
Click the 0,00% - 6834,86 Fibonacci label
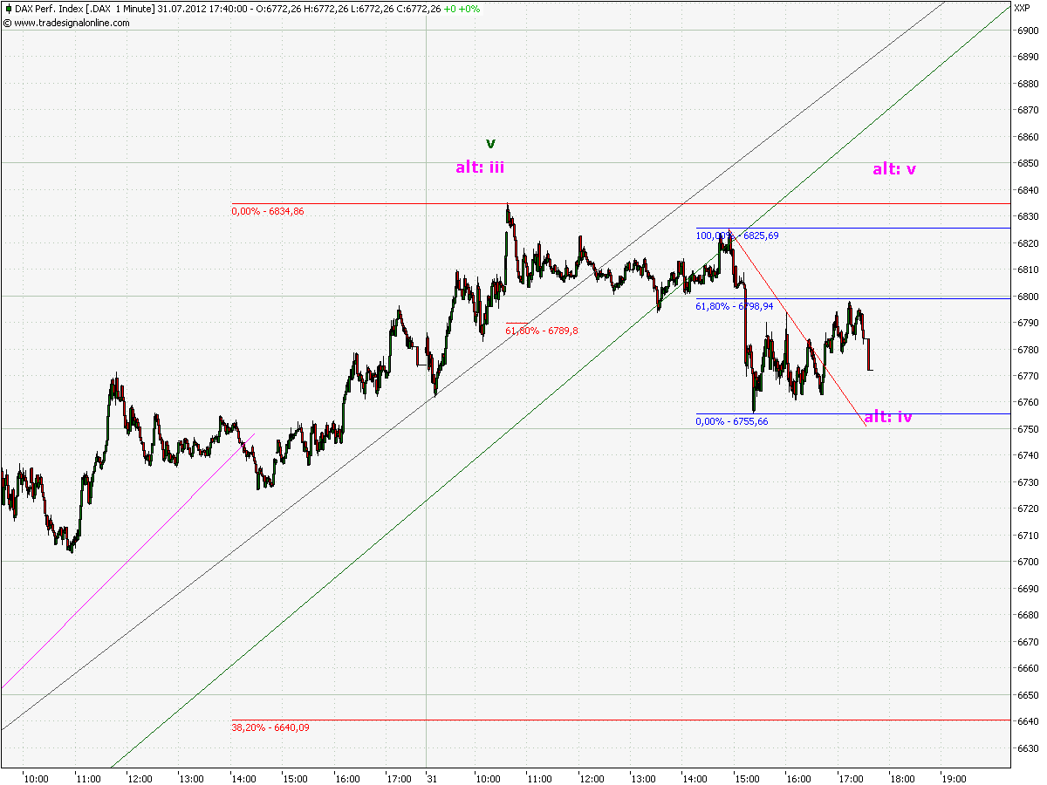coord(269,212)
